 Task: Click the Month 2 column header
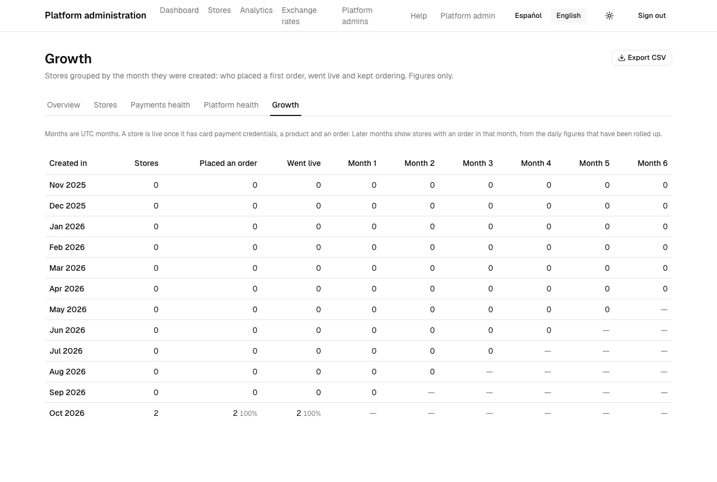(420, 164)
